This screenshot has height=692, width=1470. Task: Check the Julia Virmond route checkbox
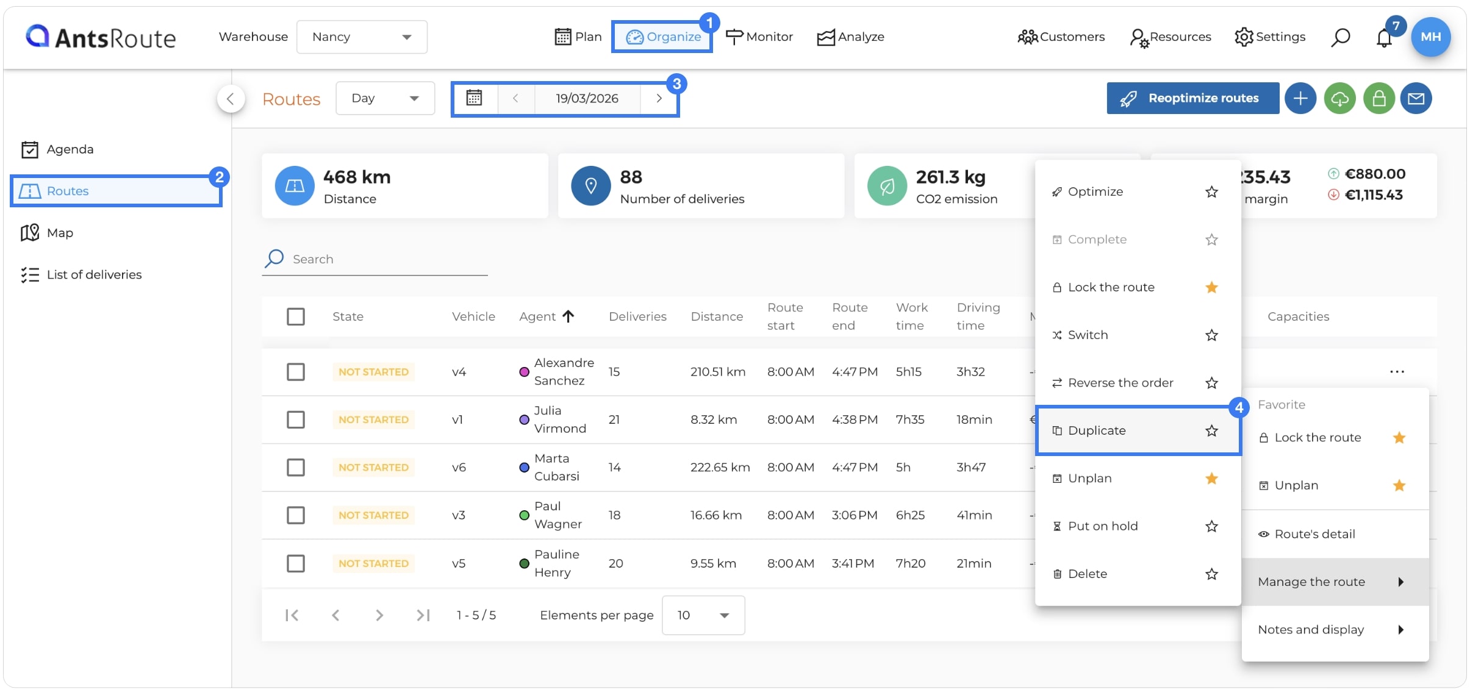[x=296, y=419]
